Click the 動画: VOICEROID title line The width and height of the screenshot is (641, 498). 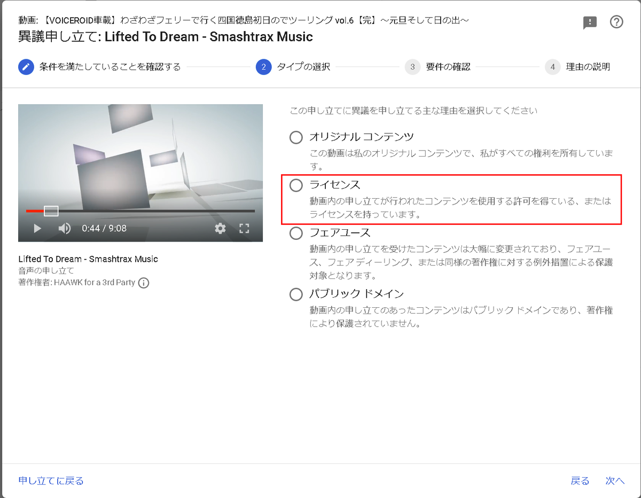coord(244,20)
